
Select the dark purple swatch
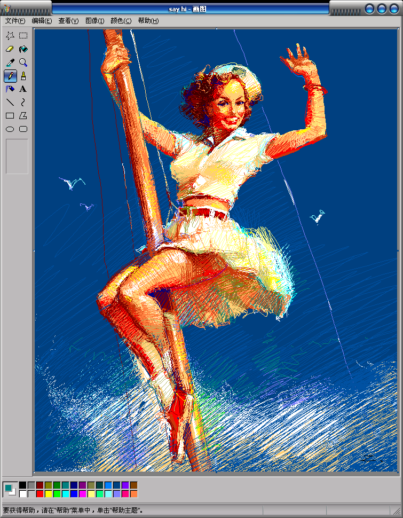[83, 485]
